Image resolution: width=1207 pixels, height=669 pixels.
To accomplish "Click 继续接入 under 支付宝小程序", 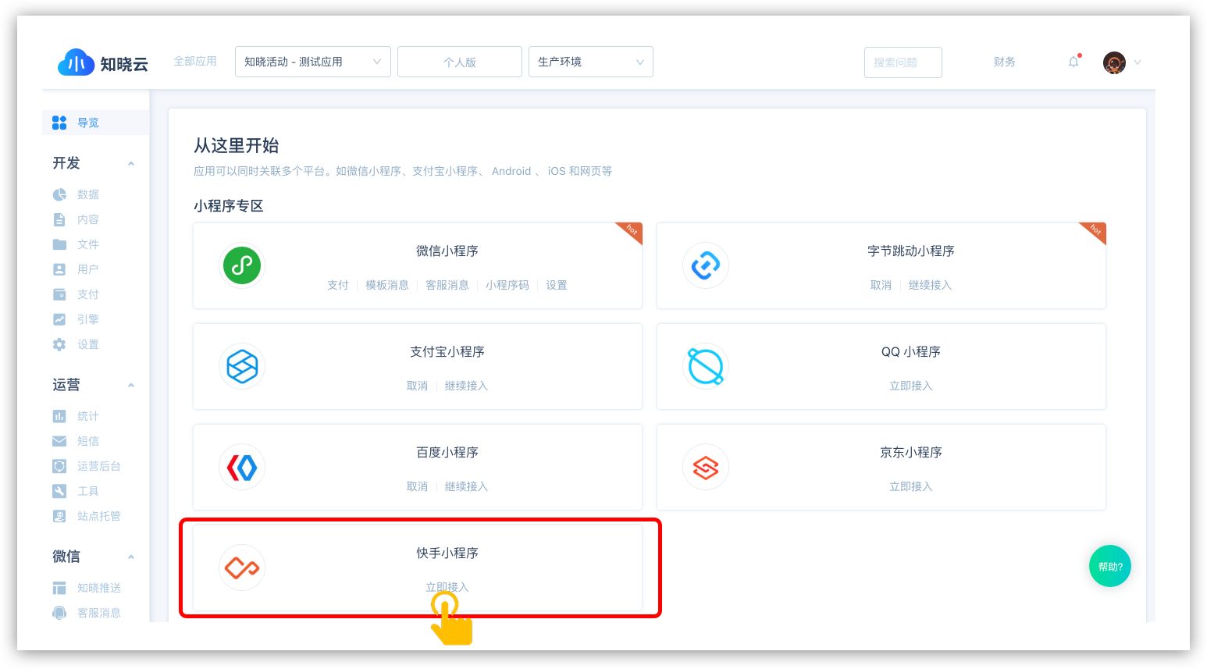I will 466,386.
